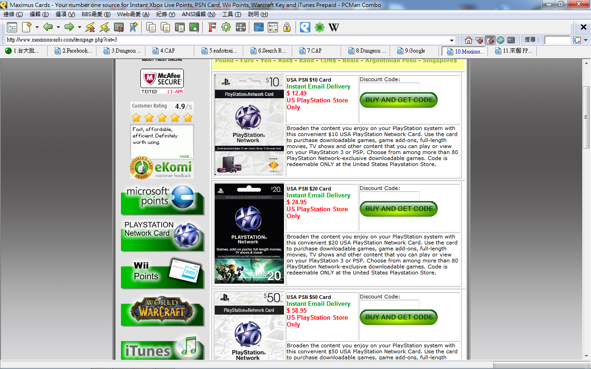The image size is (591, 369).
Task: Click the dark terminal window icon
Action: pos(511,40)
